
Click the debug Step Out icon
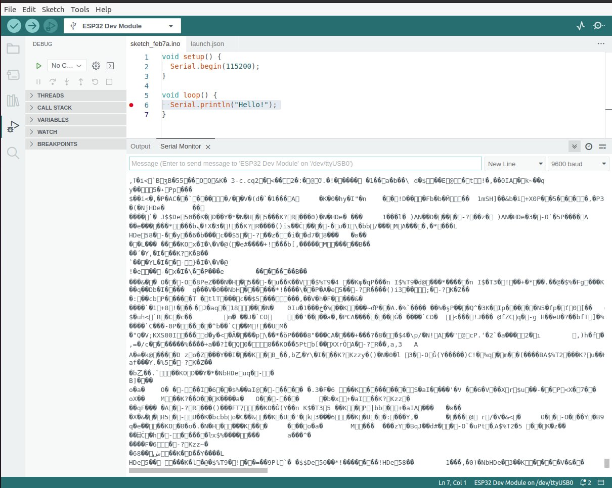point(81,81)
